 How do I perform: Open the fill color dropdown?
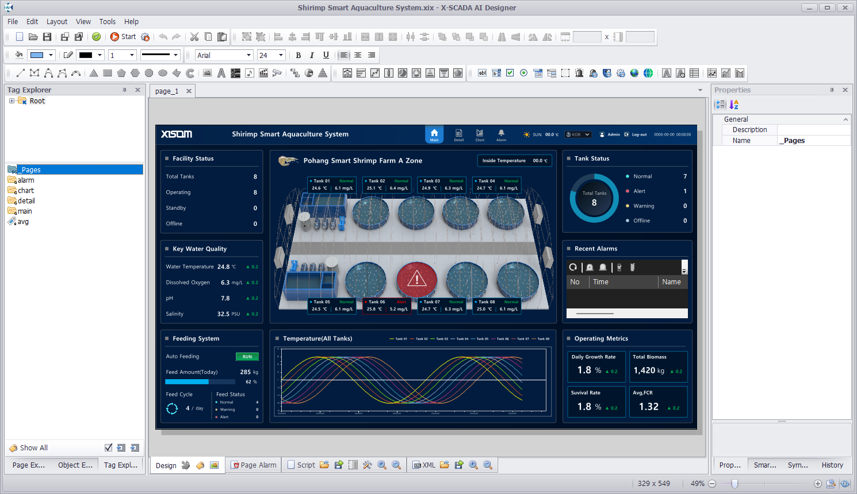pos(51,55)
